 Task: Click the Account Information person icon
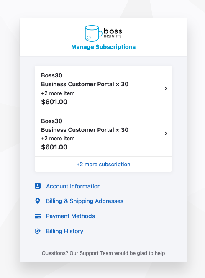38,186
